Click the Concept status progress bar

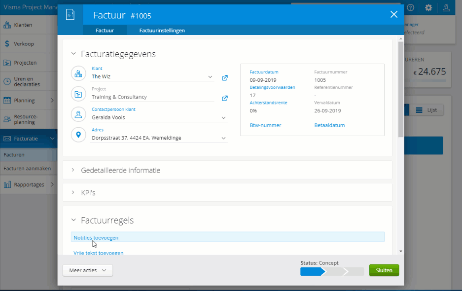(x=332, y=271)
